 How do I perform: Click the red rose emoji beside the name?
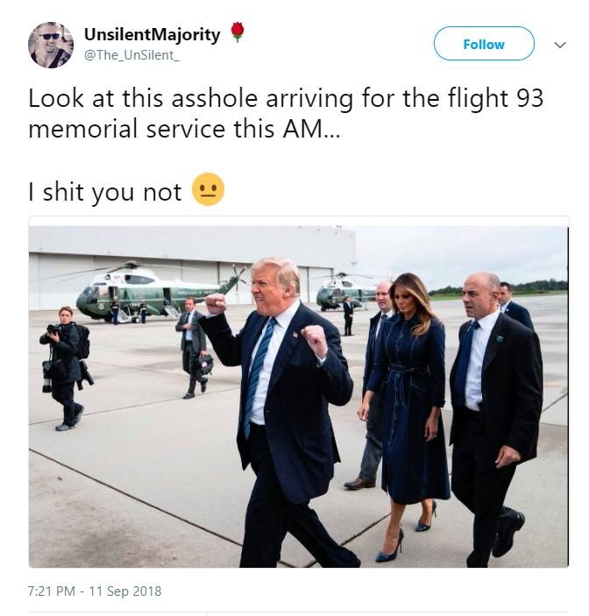click(237, 32)
